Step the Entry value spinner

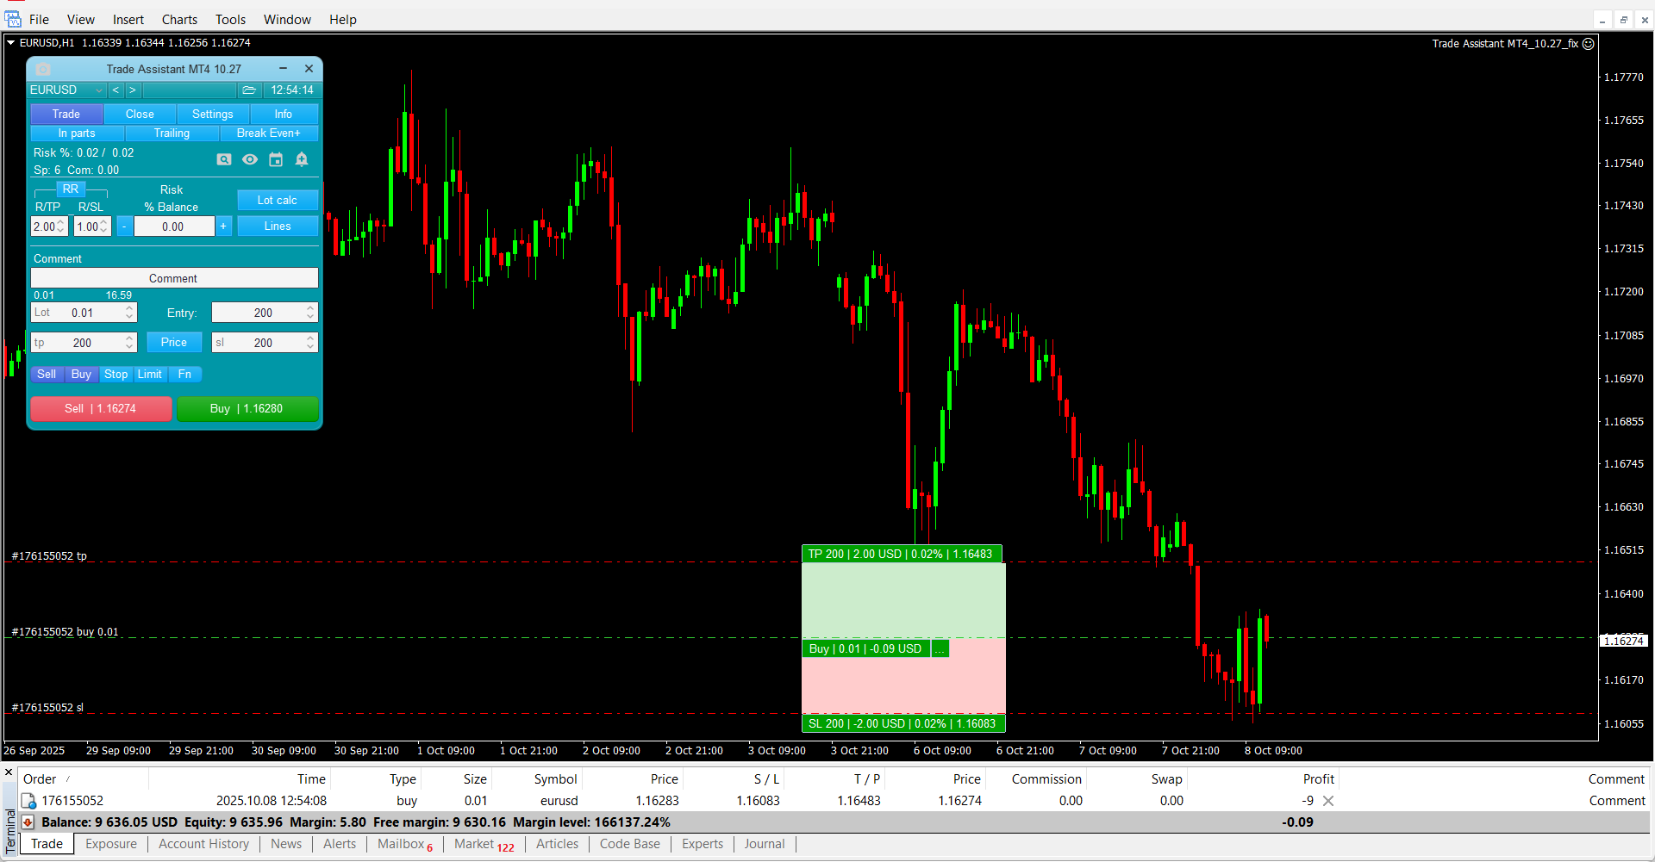310,313
